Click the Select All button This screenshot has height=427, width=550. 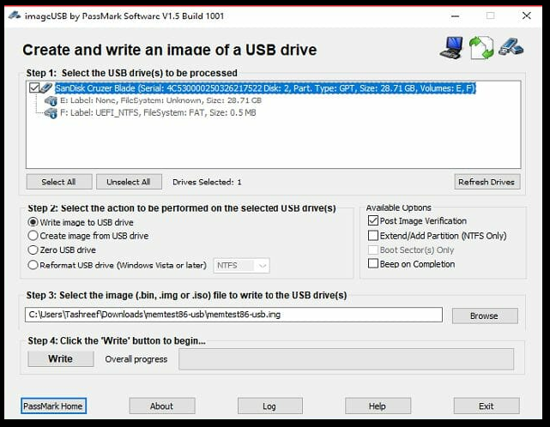coord(59,182)
